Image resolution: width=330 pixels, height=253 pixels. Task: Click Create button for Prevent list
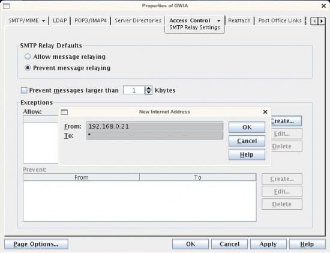(282, 179)
